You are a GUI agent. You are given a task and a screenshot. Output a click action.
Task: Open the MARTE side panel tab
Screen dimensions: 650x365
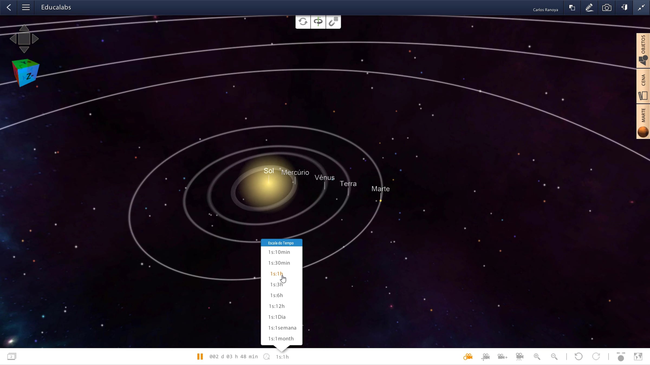click(643, 122)
